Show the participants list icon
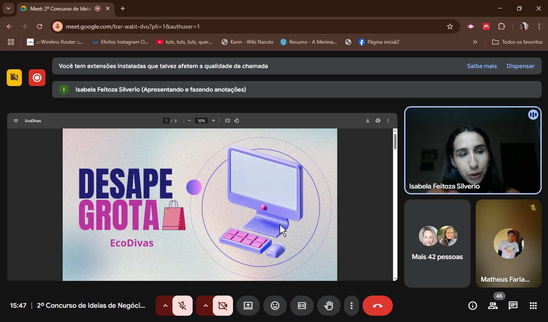Screen dimensions: 548x322 coord(492,306)
